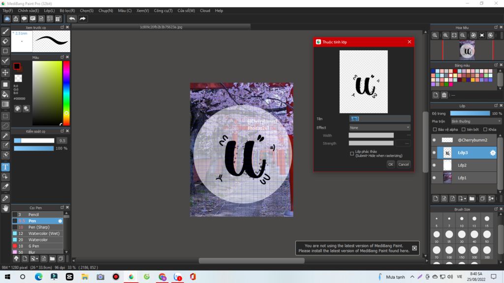This screenshot has height=283, width=504.
Task: Adjust brush size slider showing 9.5
Action: pyautogui.click(x=34, y=141)
